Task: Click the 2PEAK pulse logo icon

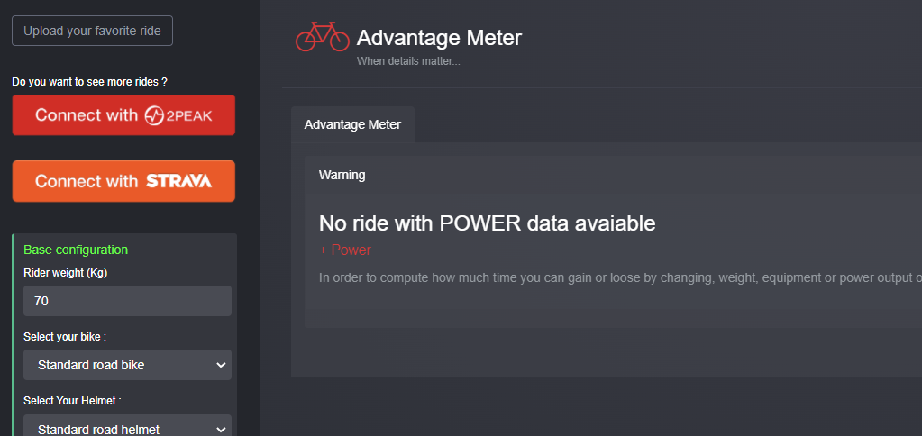Action: pyautogui.click(x=154, y=116)
